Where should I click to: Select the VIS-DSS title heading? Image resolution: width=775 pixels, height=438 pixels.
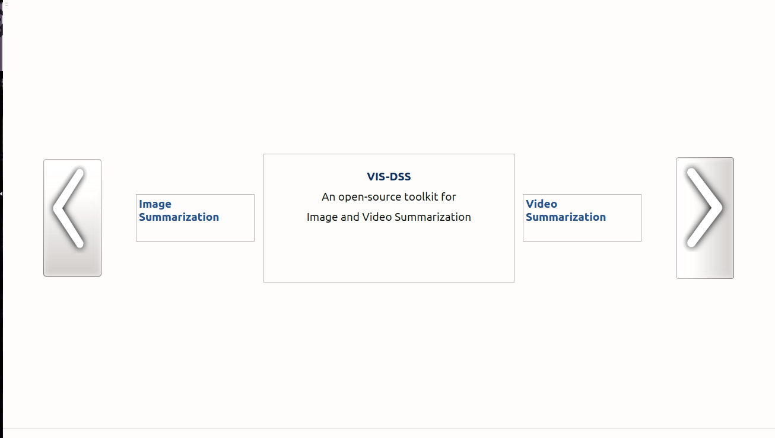pos(389,176)
